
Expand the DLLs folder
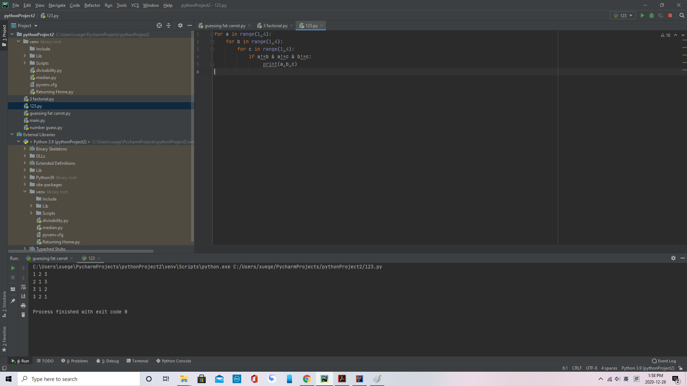tap(25, 156)
